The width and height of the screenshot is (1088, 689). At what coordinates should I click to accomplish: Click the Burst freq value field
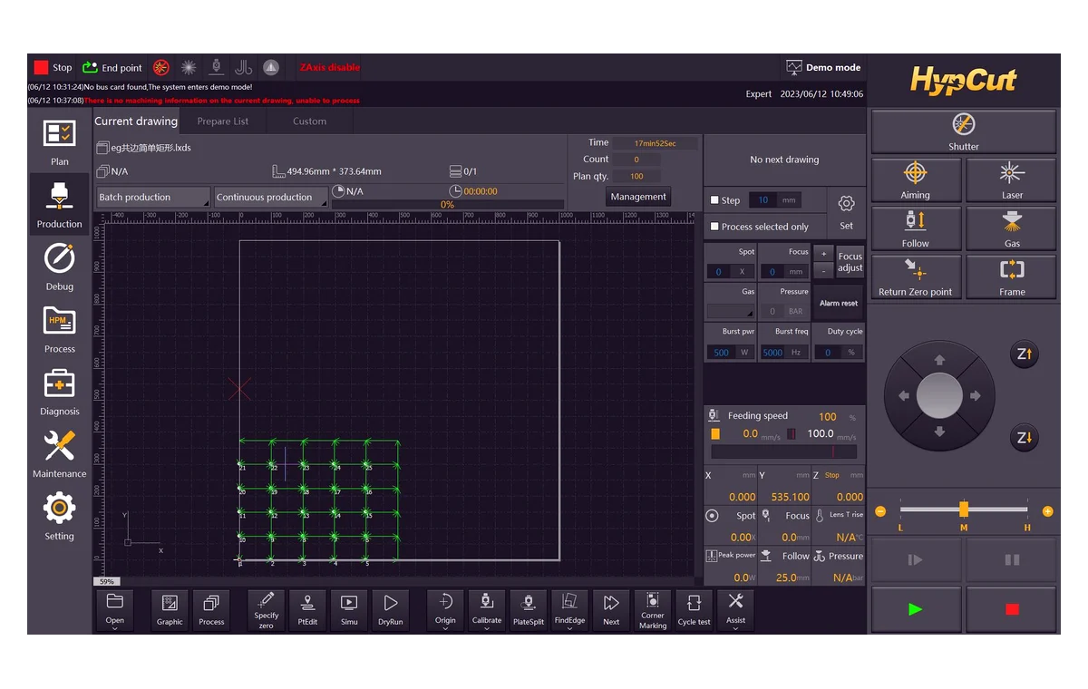point(772,353)
